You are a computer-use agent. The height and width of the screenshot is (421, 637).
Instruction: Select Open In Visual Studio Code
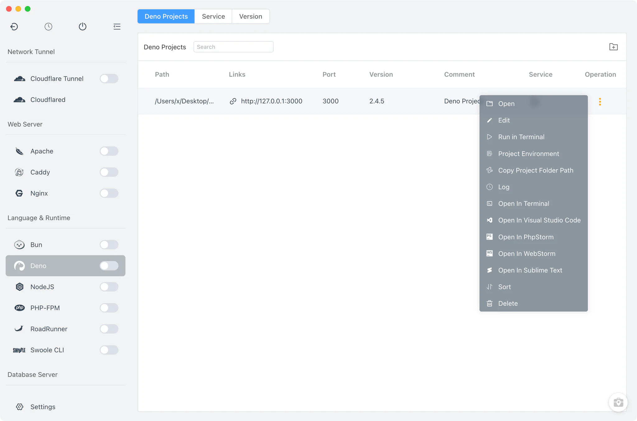(533, 220)
